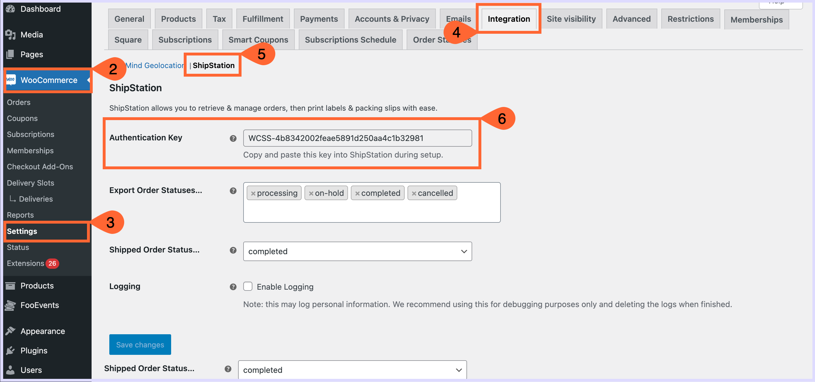Click the Media icon in sidebar
Image resolution: width=815 pixels, height=382 pixels.
coord(10,35)
